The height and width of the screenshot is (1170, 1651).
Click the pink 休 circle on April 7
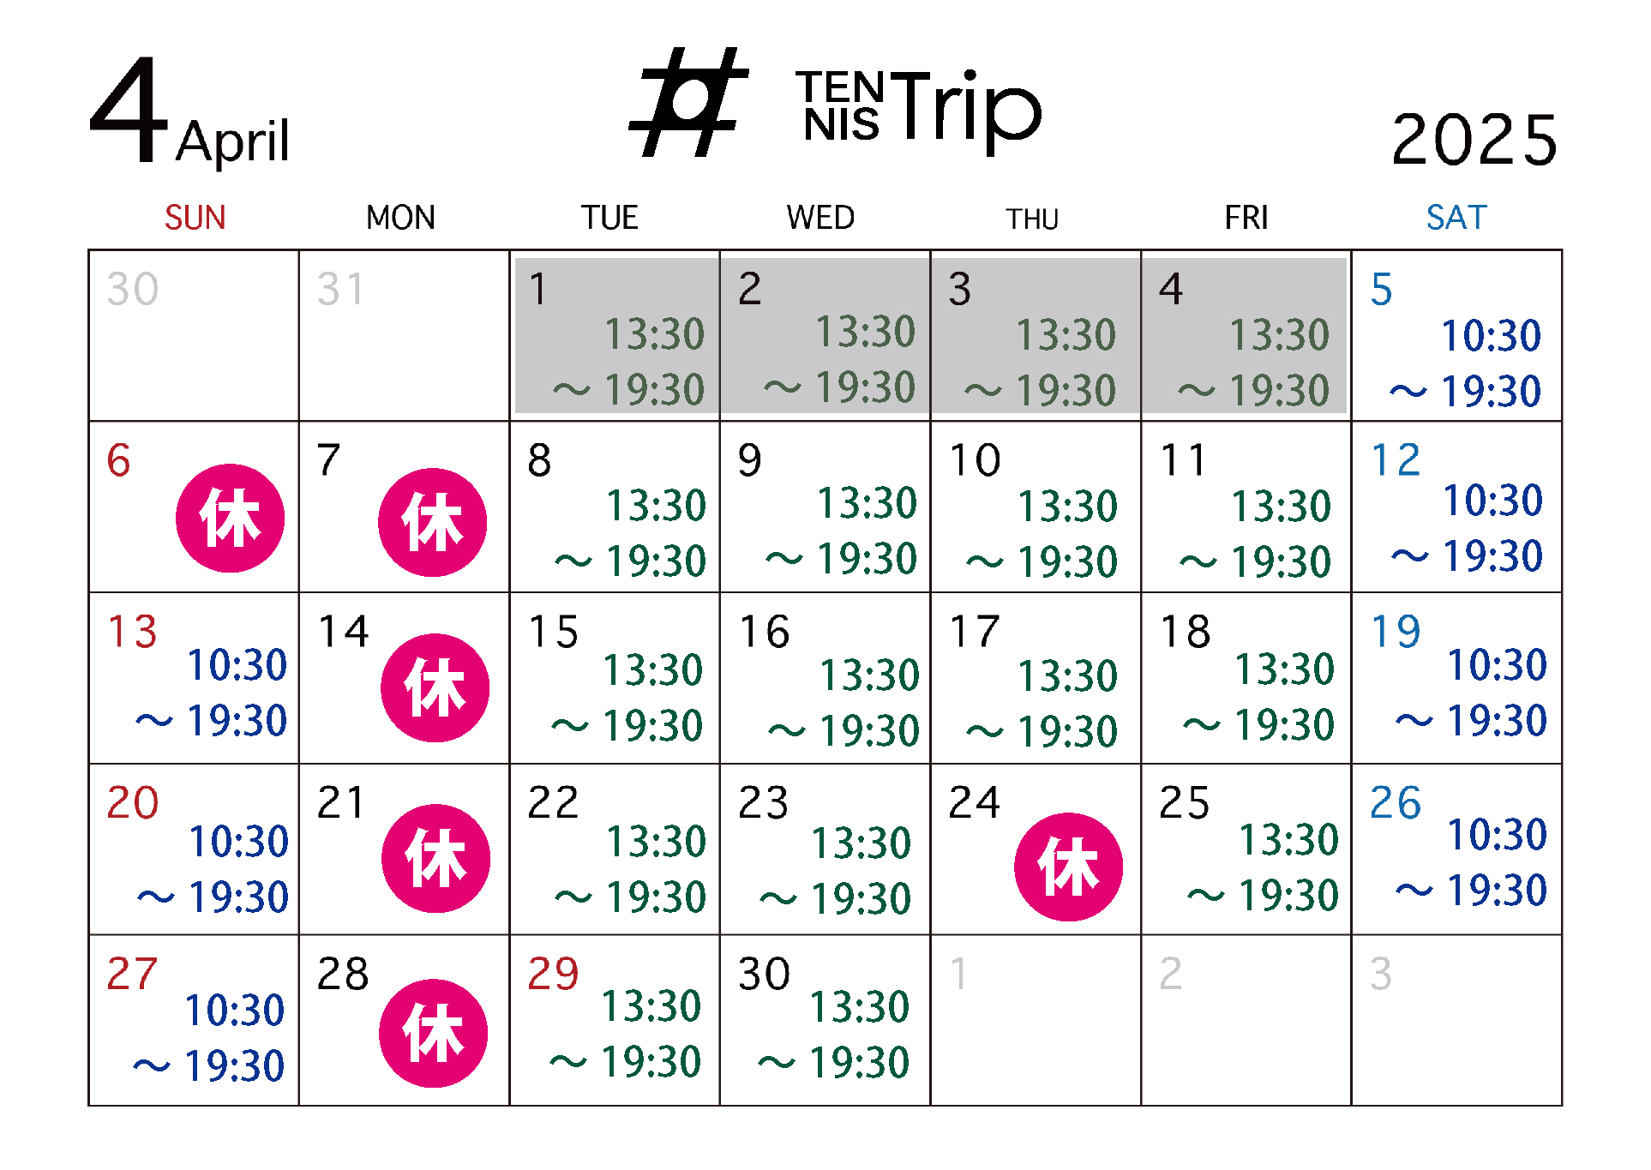[432, 522]
